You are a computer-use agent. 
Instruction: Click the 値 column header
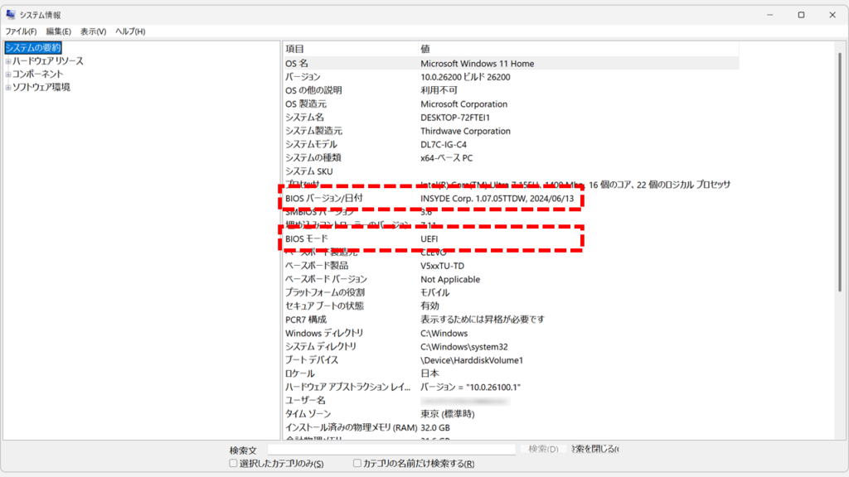click(x=425, y=49)
